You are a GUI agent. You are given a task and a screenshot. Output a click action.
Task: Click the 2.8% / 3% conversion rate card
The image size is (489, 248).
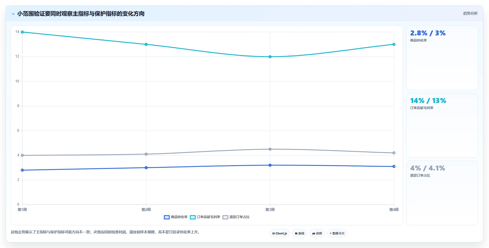coord(442,58)
